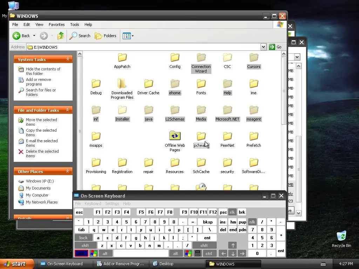
Task: Toggle the highlighted left ctrl key
Action: 81,253
